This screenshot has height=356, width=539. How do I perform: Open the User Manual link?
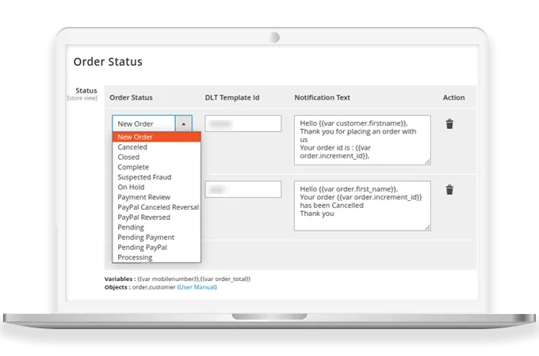coord(197,287)
